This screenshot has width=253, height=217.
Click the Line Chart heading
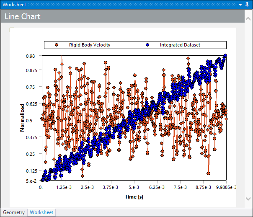(23, 16)
